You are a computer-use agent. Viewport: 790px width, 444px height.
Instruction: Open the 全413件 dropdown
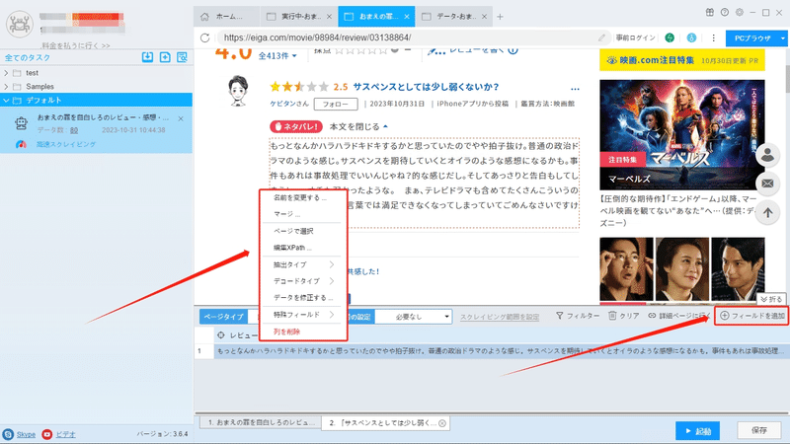[x=277, y=56]
